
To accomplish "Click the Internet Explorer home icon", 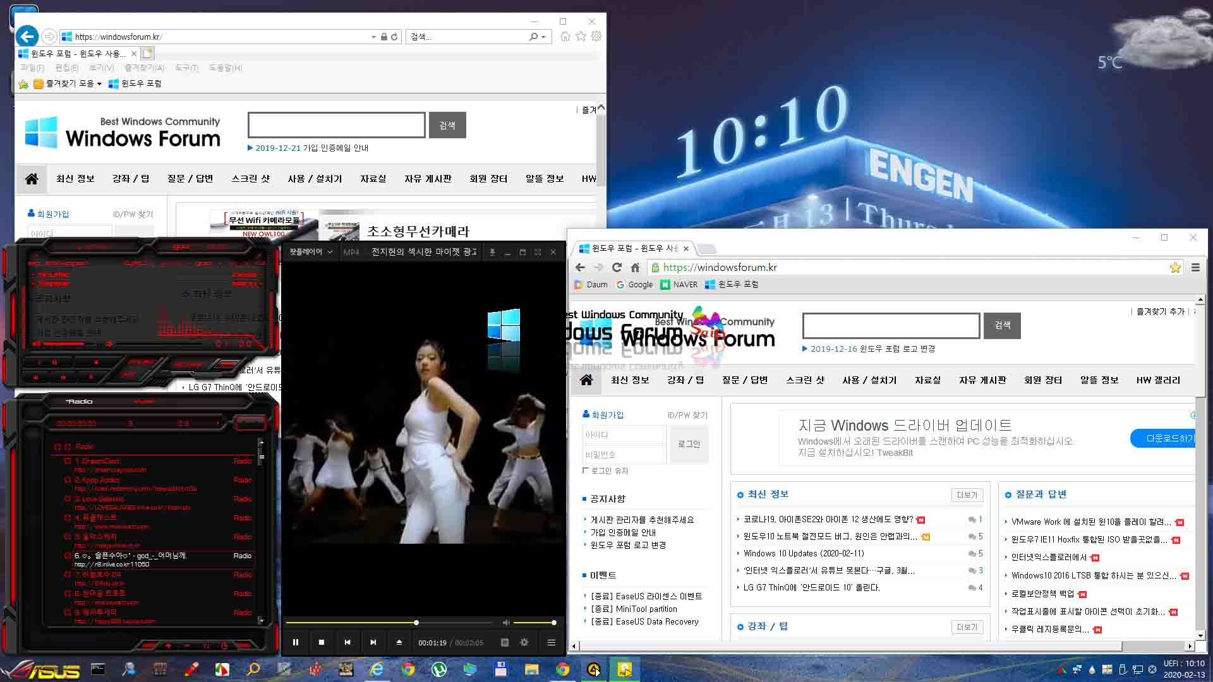I will point(565,37).
